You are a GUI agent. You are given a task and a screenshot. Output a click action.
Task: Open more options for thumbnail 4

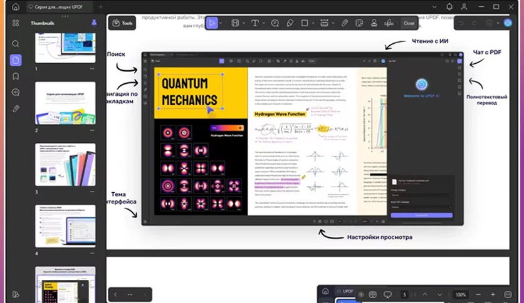click(x=92, y=254)
